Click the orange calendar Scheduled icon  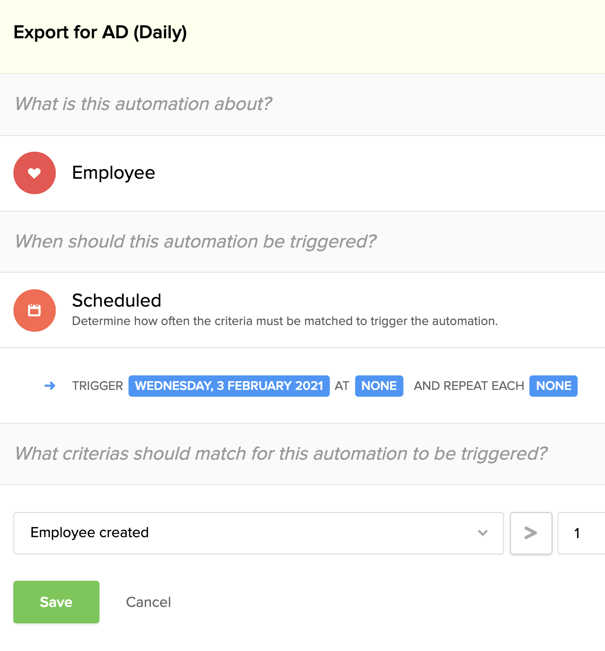point(34,310)
